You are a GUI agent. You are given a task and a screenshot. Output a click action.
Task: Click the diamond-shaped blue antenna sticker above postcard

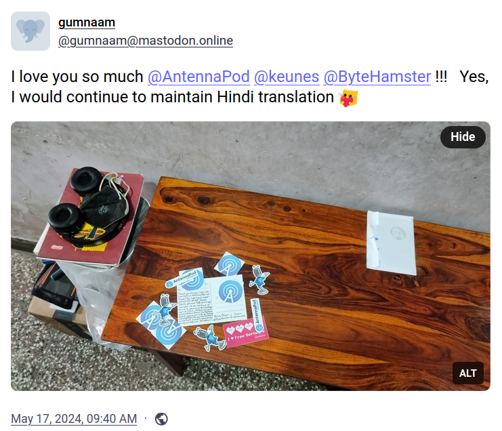click(229, 264)
